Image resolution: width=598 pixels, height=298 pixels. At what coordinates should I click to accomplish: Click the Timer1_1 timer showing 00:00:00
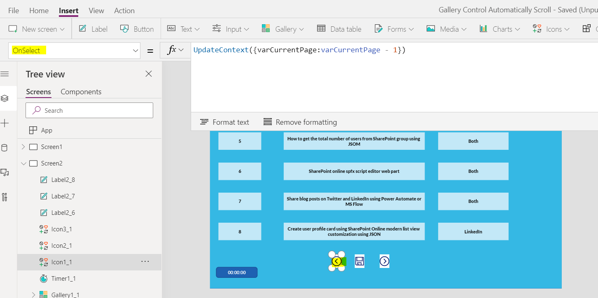point(236,272)
